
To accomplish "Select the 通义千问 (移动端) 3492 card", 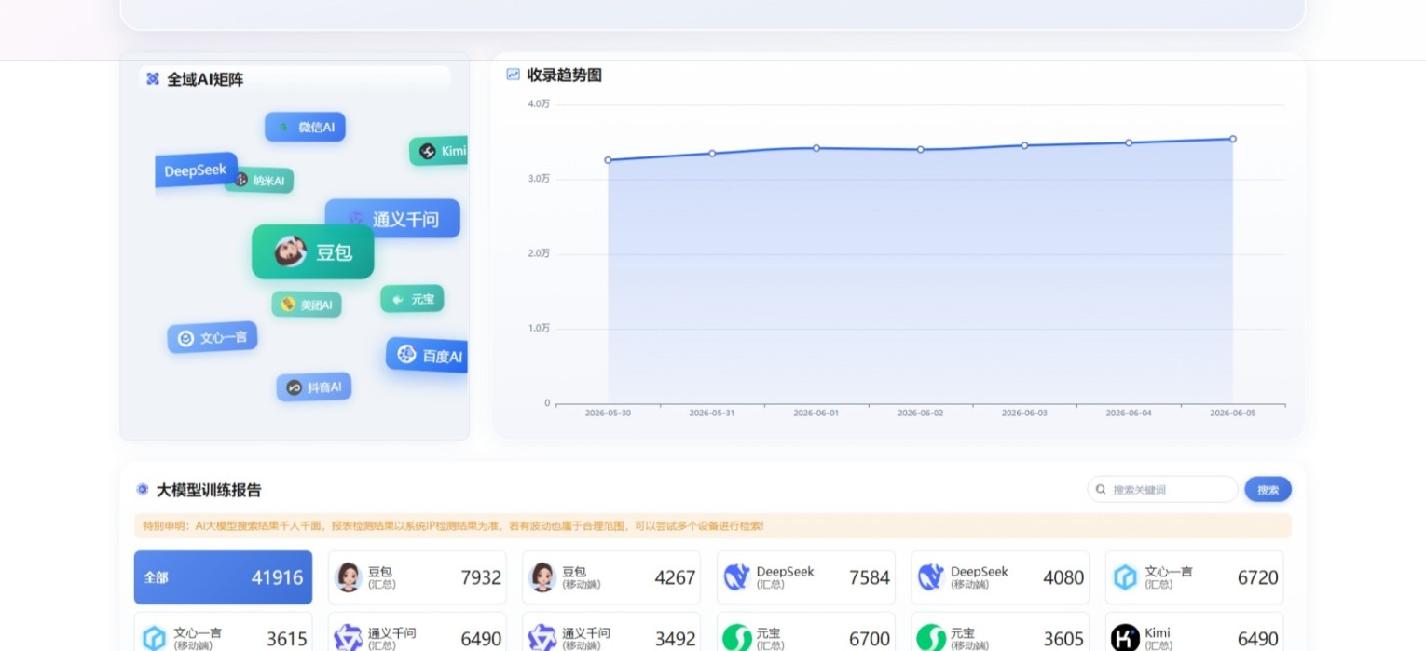I will [611, 632].
